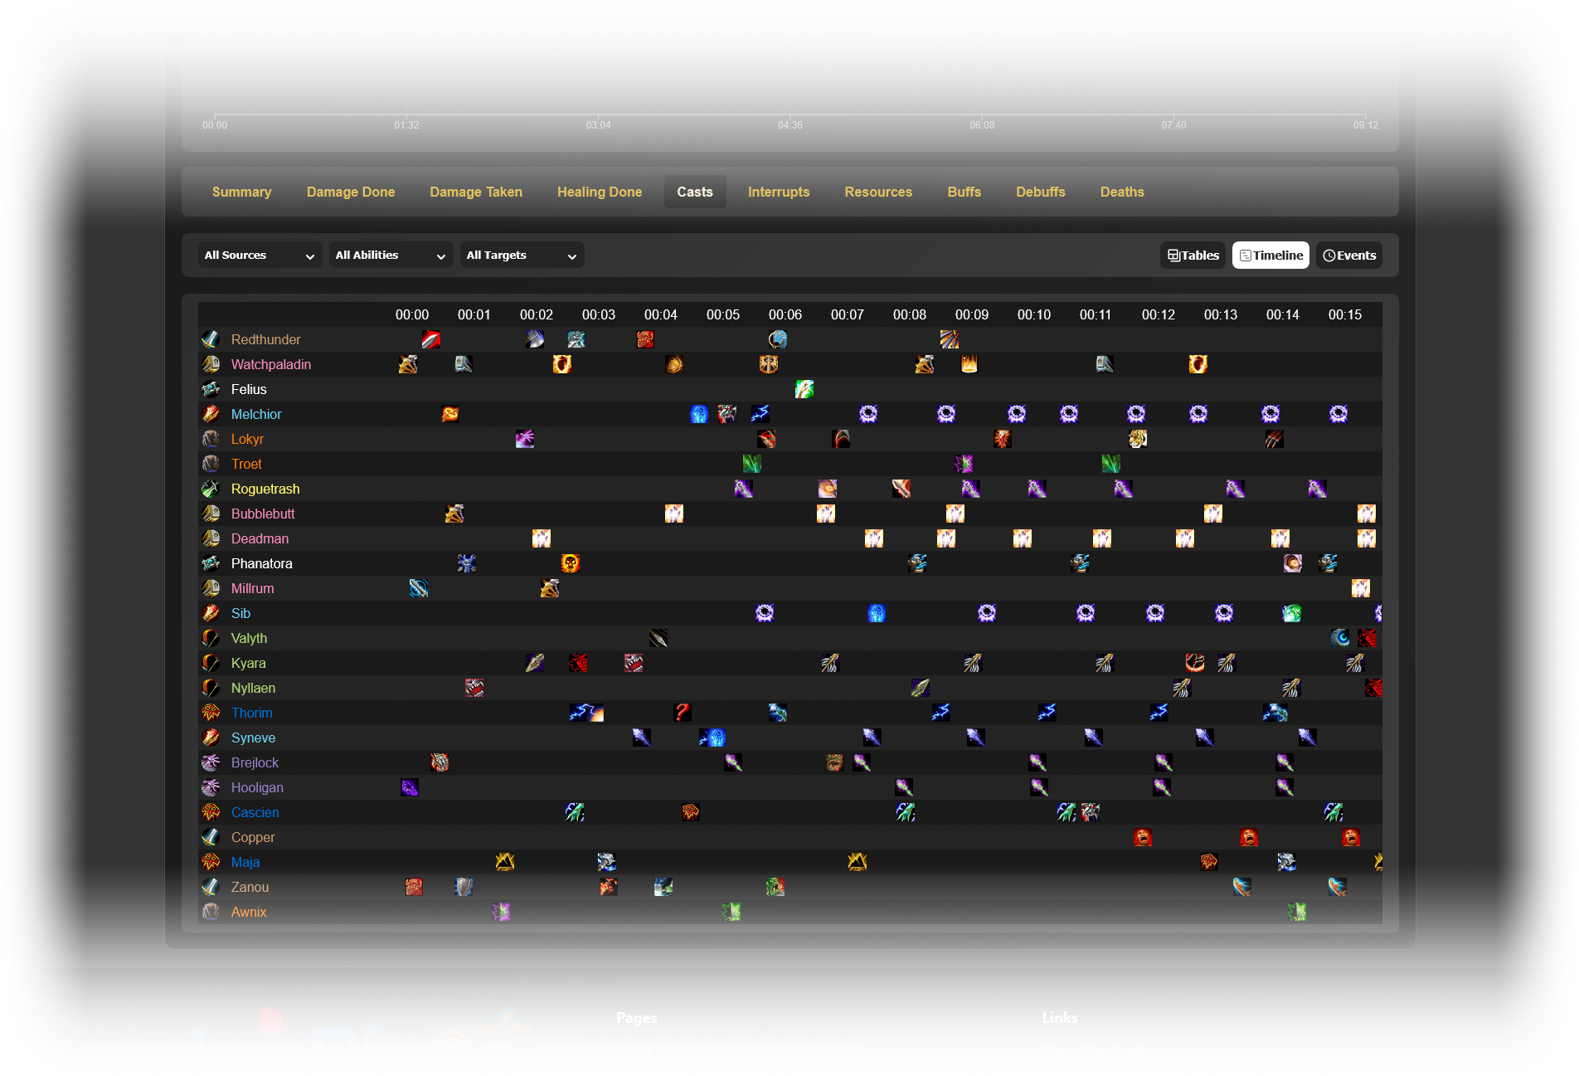Switch to the Damage Done tab
Viewport: 1579px width, 1076px height.
click(x=351, y=192)
